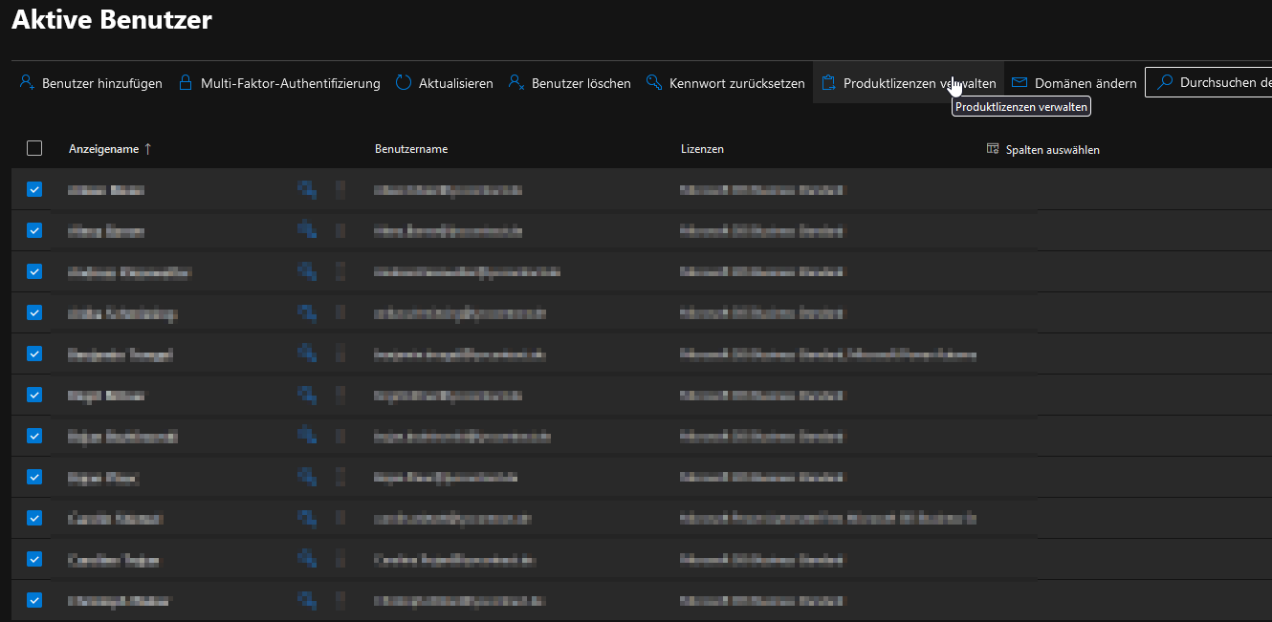Open Produktlizenzen verwalten
1272x622 pixels.
(x=909, y=83)
